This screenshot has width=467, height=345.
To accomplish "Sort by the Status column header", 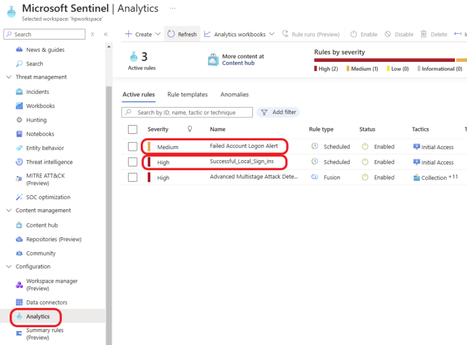I will 367,129.
